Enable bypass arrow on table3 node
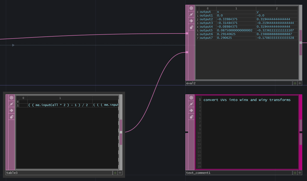The width and height of the screenshot is (307, 181). click(11, 111)
